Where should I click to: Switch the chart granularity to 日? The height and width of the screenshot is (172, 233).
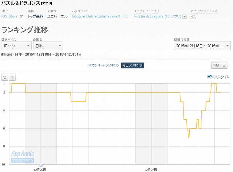pos(224,65)
